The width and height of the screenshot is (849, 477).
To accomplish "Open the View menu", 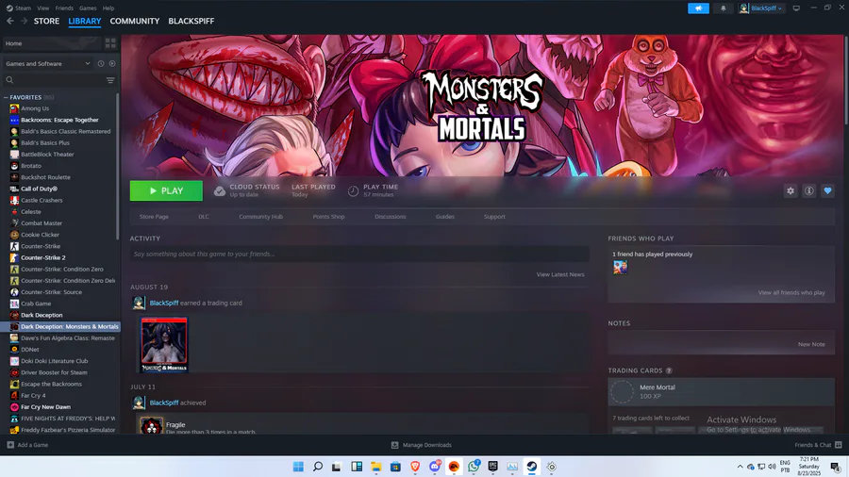I will (x=43, y=8).
